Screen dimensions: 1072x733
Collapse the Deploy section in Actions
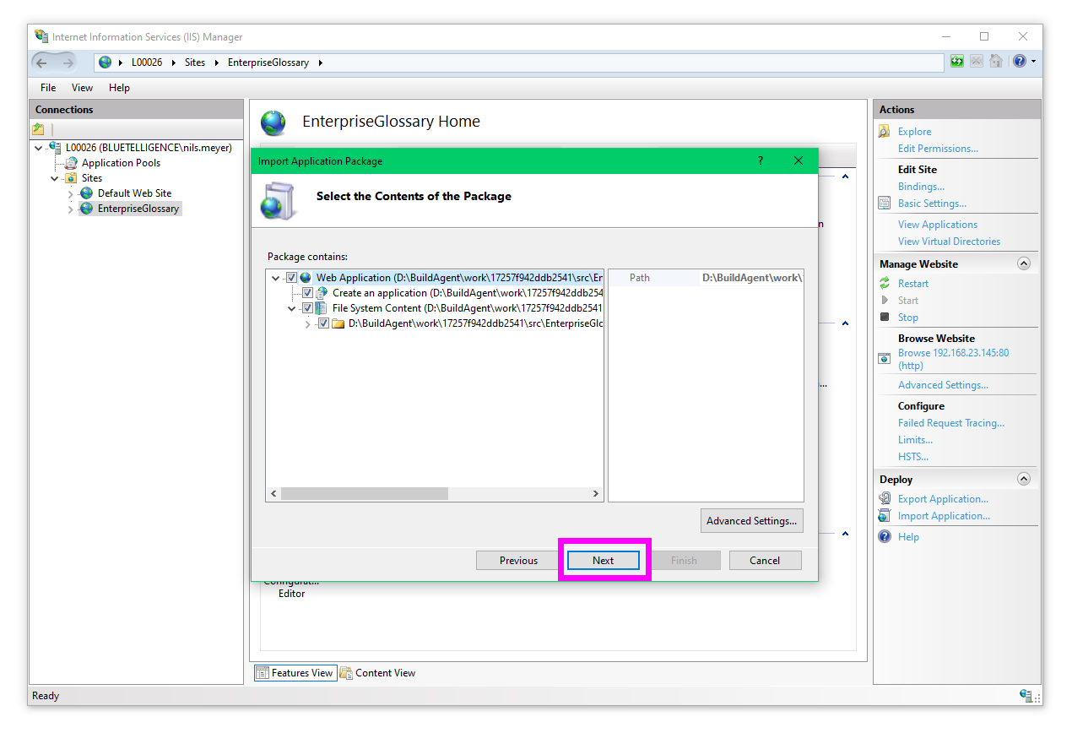click(1024, 479)
